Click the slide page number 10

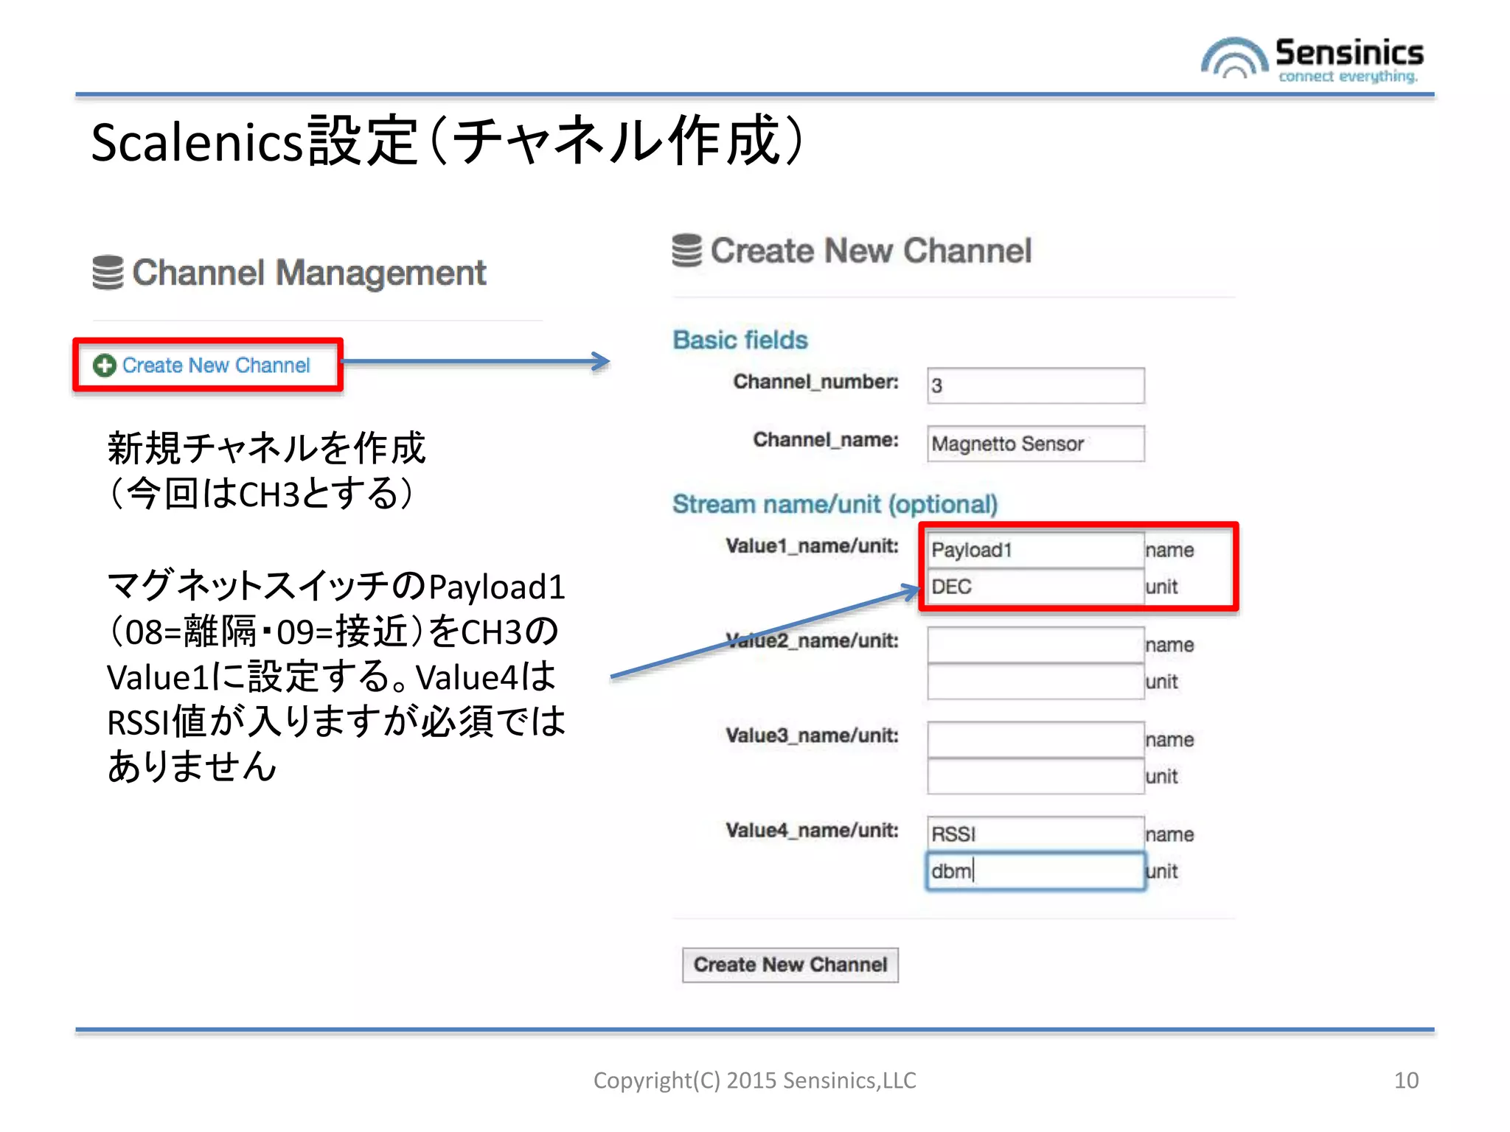point(1406,1080)
